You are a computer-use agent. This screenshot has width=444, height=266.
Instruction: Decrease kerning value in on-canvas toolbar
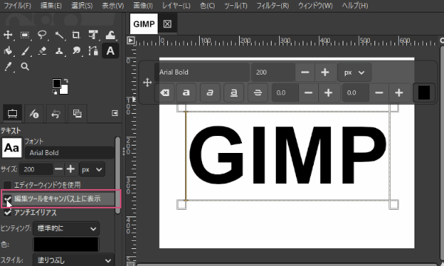click(379, 92)
